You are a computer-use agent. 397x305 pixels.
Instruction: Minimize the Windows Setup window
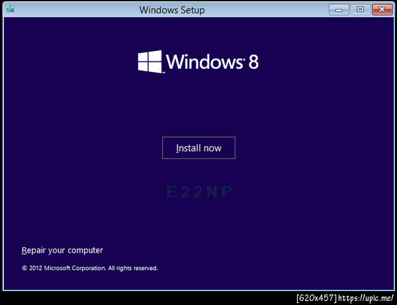[339, 10]
